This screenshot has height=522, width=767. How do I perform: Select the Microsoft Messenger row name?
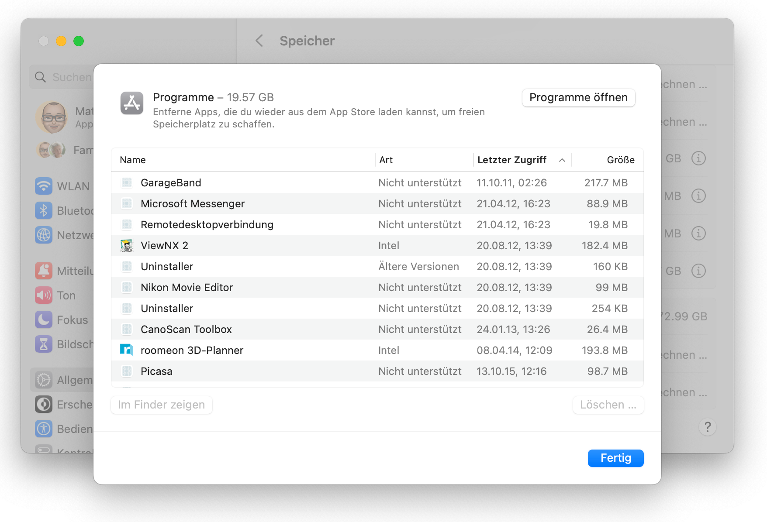pyautogui.click(x=193, y=204)
